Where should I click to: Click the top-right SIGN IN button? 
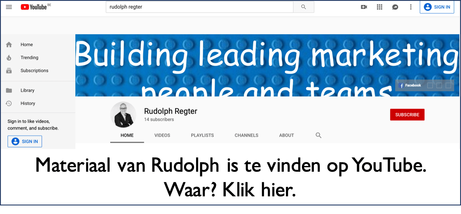pyautogui.click(x=437, y=7)
